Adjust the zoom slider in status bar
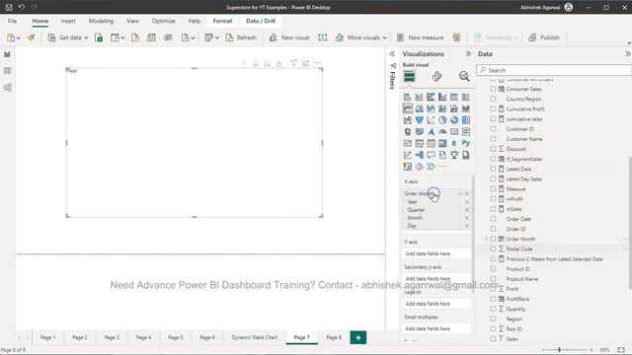This screenshot has height=355, width=632. tap(560, 350)
